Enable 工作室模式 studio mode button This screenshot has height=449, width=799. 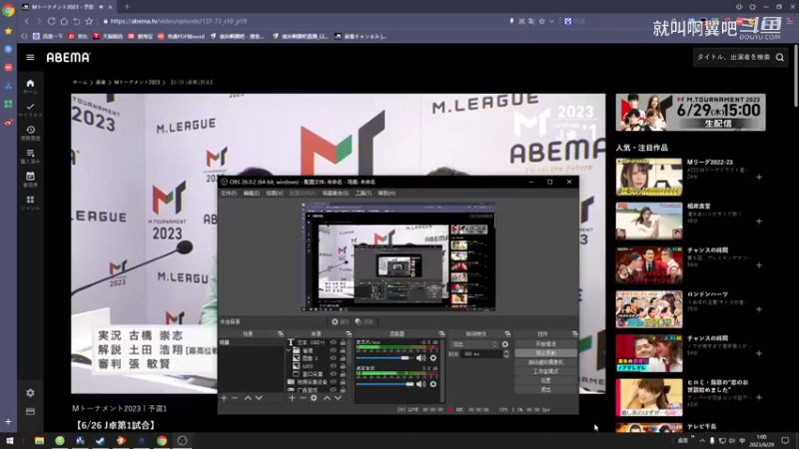tap(545, 371)
